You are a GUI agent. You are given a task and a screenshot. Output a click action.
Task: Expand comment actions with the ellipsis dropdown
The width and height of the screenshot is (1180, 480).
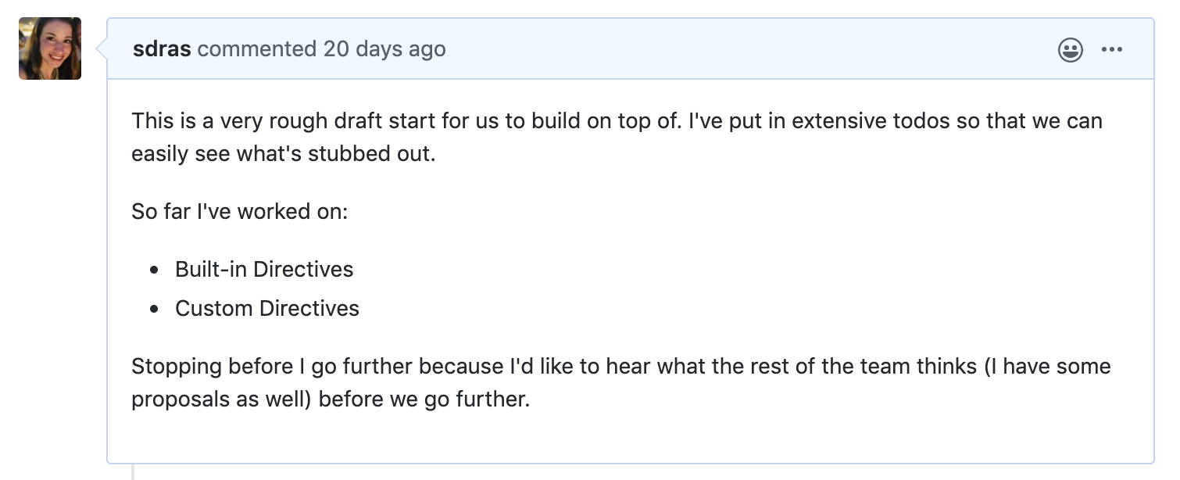click(x=1113, y=49)
